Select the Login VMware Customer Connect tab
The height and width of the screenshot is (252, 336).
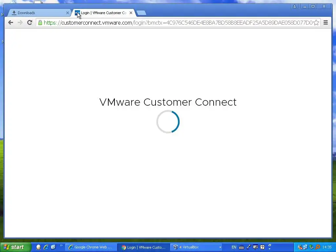click(x=104, y=13)
